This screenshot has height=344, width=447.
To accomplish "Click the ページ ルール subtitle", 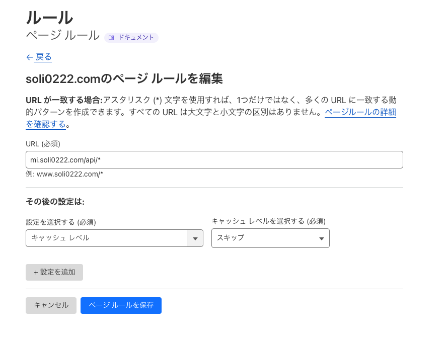I will [x=63, y=36].
